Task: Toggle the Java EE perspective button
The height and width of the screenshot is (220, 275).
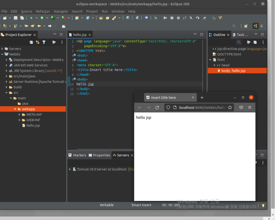Action: [255, 26]
